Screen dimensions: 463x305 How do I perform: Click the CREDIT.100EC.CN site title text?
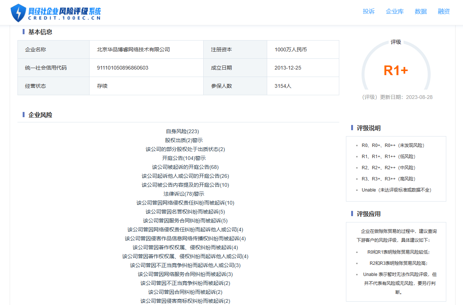(63, 17)
